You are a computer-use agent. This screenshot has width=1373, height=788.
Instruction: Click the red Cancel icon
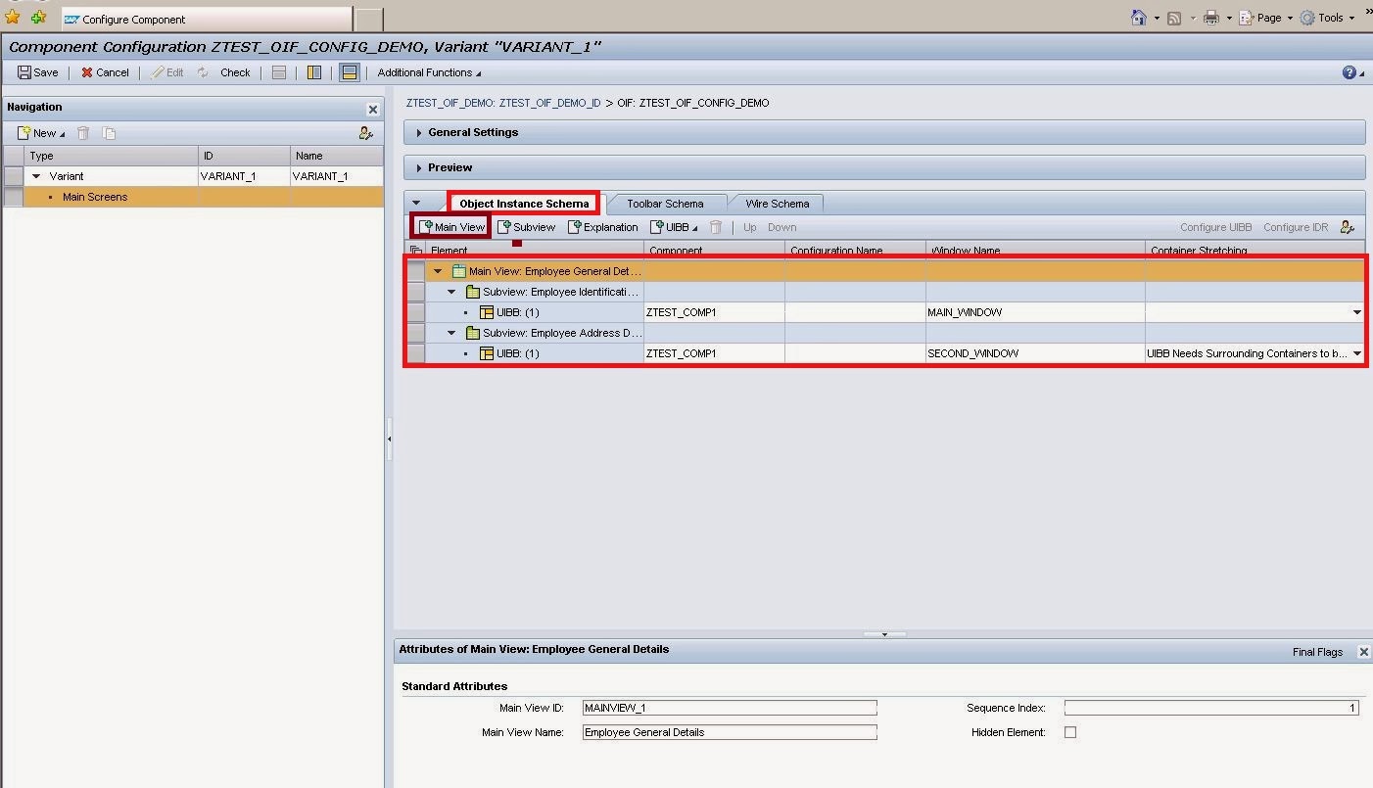(87, 72)
